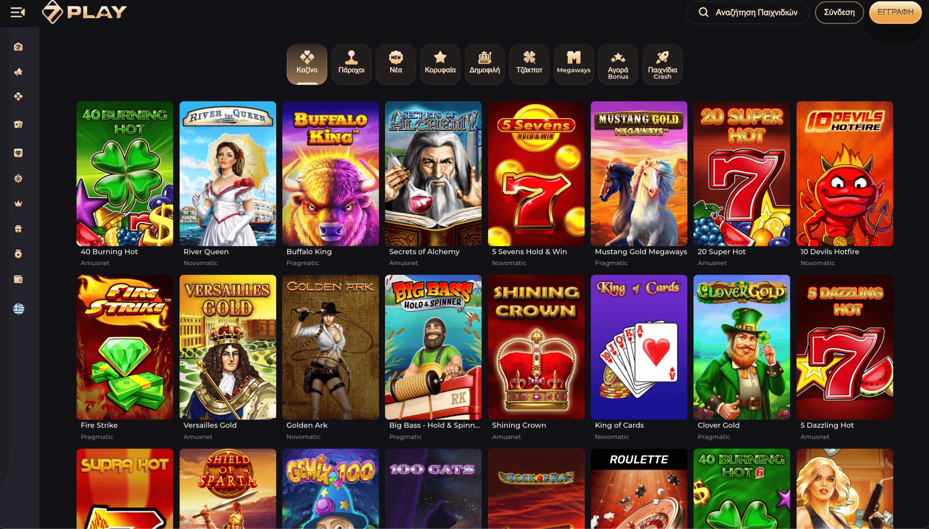Click the 'King of Cards' title text
The image size is (929, 529).
[x=619, y=425]
